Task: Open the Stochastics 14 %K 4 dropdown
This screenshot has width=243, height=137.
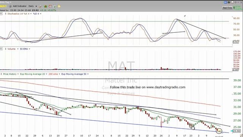Action: (x=19, y=14)
